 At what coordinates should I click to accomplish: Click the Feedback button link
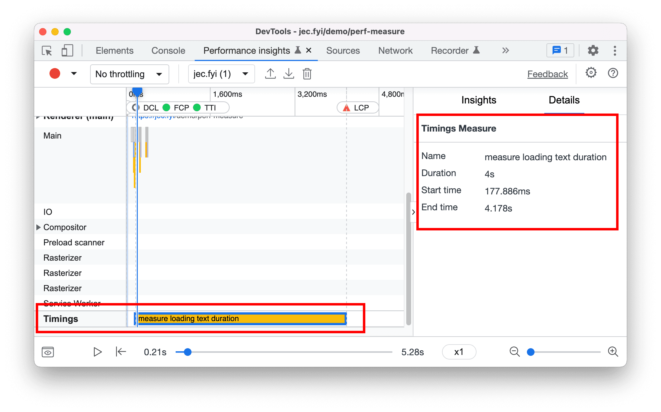tap(547, 74)
